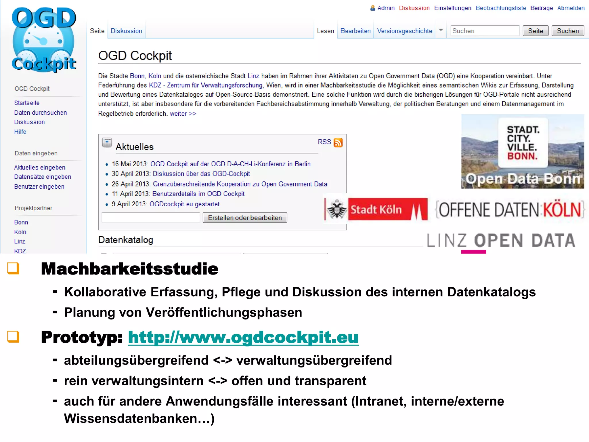Click the weiter >> link
Image resolution: width=589 pixels, height=442 pixels.
tap(183, 114)
